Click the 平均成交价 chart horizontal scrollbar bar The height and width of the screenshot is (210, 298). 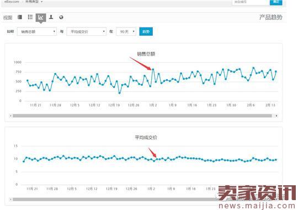pyautogui.click(x=115, y=200)
